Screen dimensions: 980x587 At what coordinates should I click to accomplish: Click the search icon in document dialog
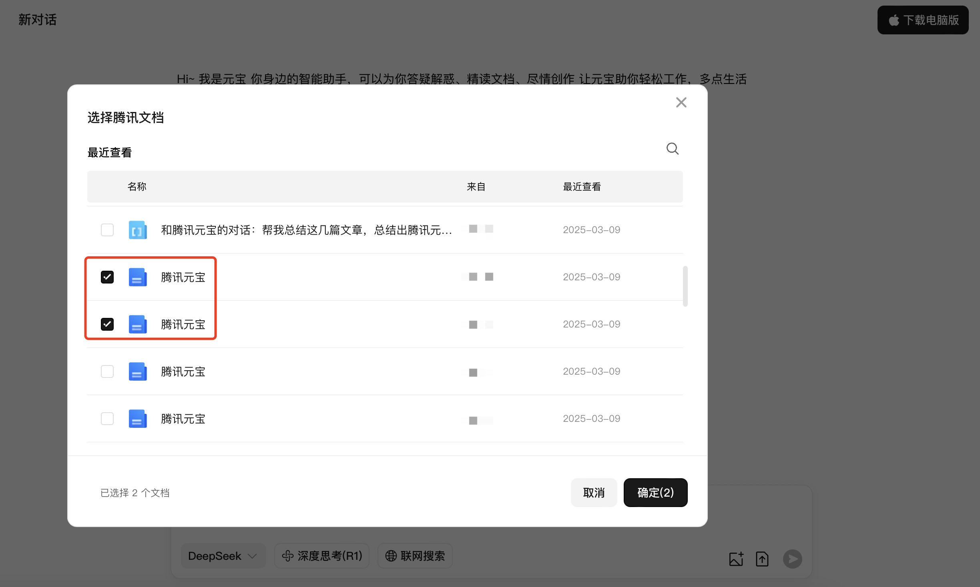click(x=672, y=149)
